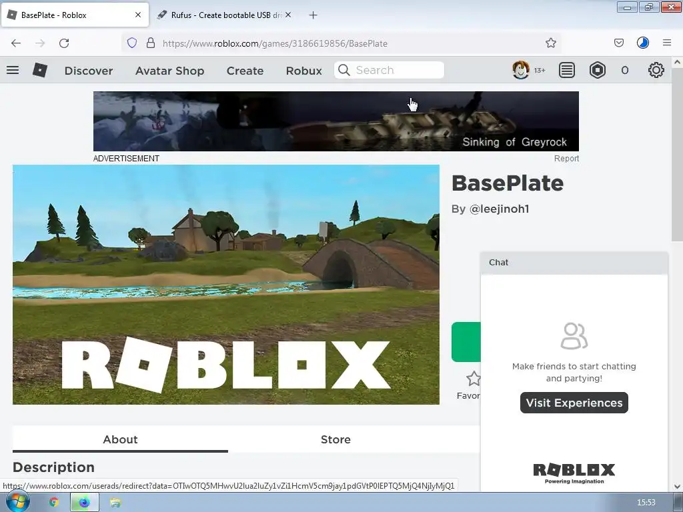Click the scrollbar up arrow
683x512 pixels.
coord(677,62)
